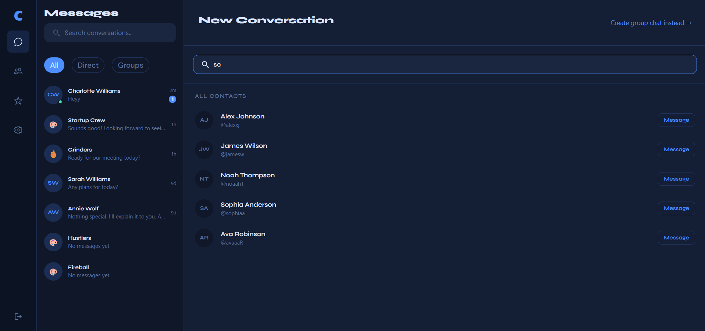This screenshot has height=331, width=705.
Task: Click the @noaahT username
Action: [x=232, y=184]
